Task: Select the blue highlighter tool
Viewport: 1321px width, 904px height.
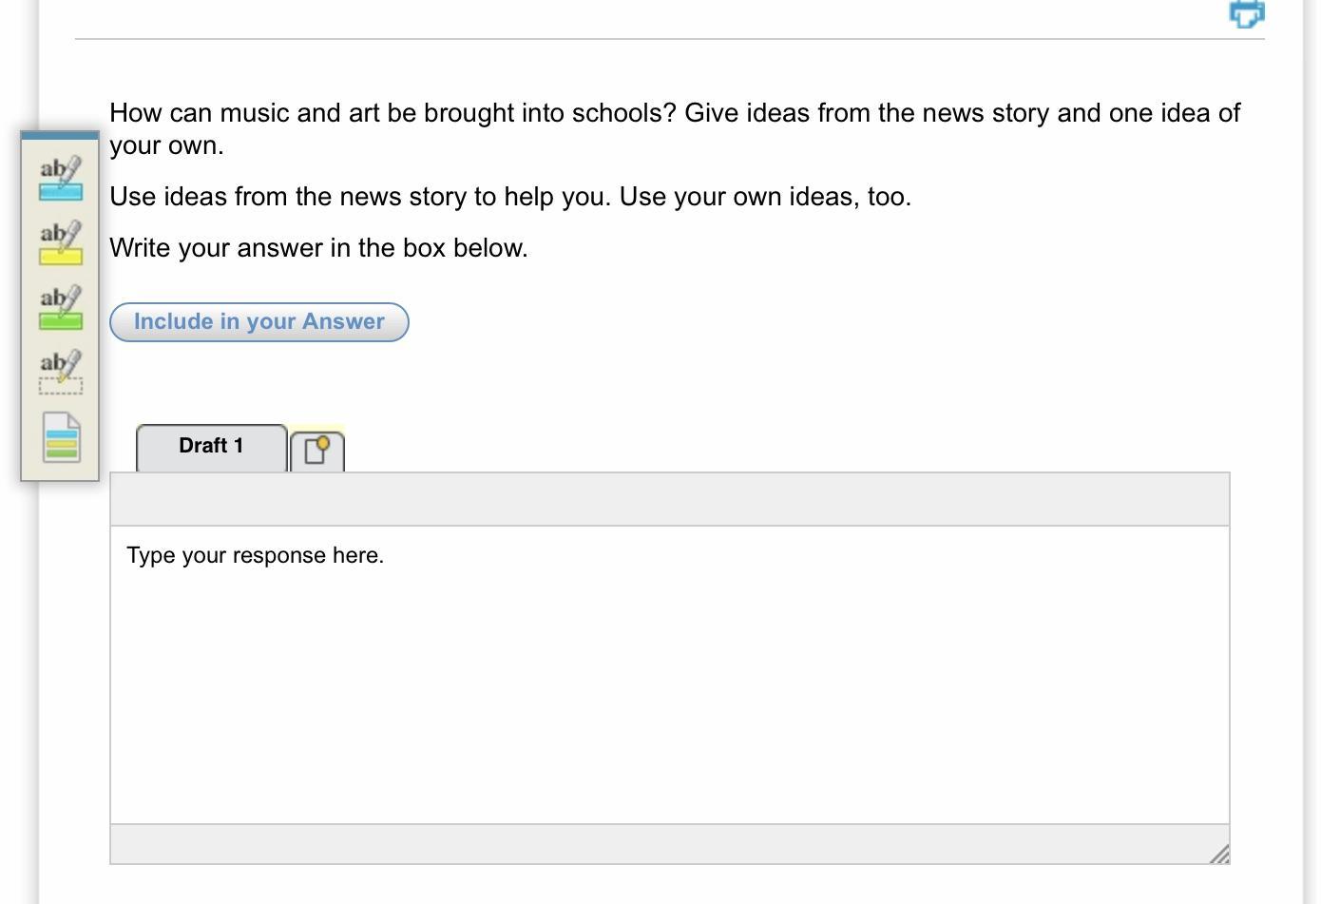Action: click(60, 176)
